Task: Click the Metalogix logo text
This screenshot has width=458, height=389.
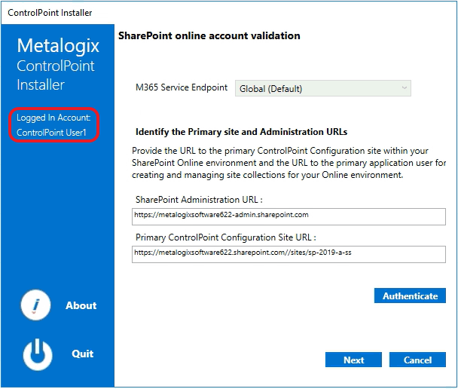Action: 58,46
